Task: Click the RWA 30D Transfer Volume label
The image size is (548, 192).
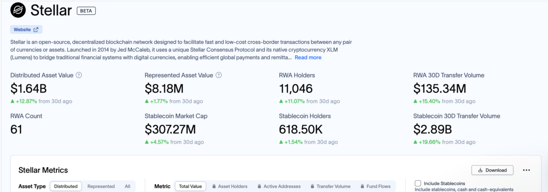Action: tap(448, 75)
